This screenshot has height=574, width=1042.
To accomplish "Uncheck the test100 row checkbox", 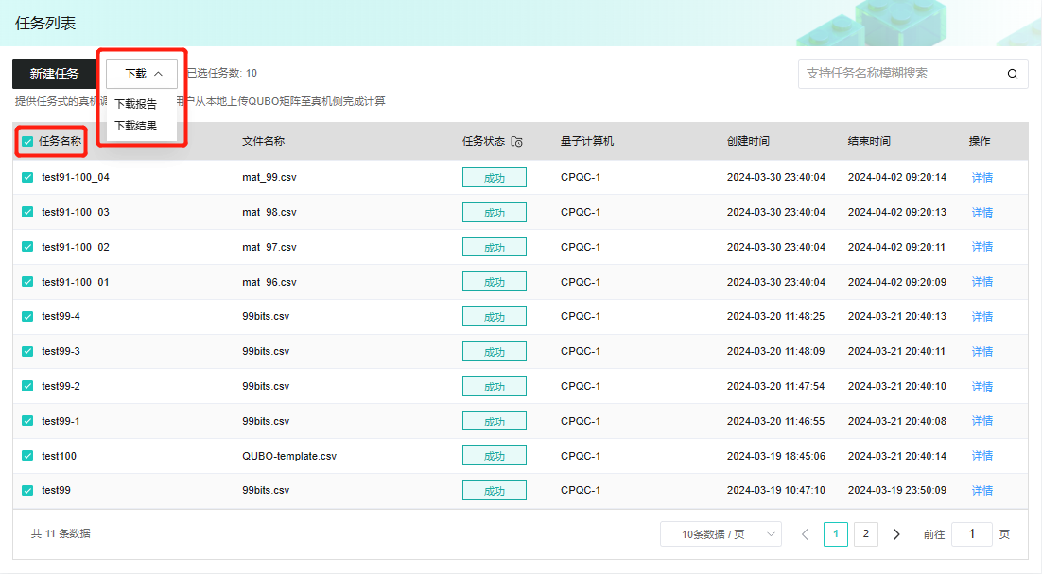I will coord(27,456).
